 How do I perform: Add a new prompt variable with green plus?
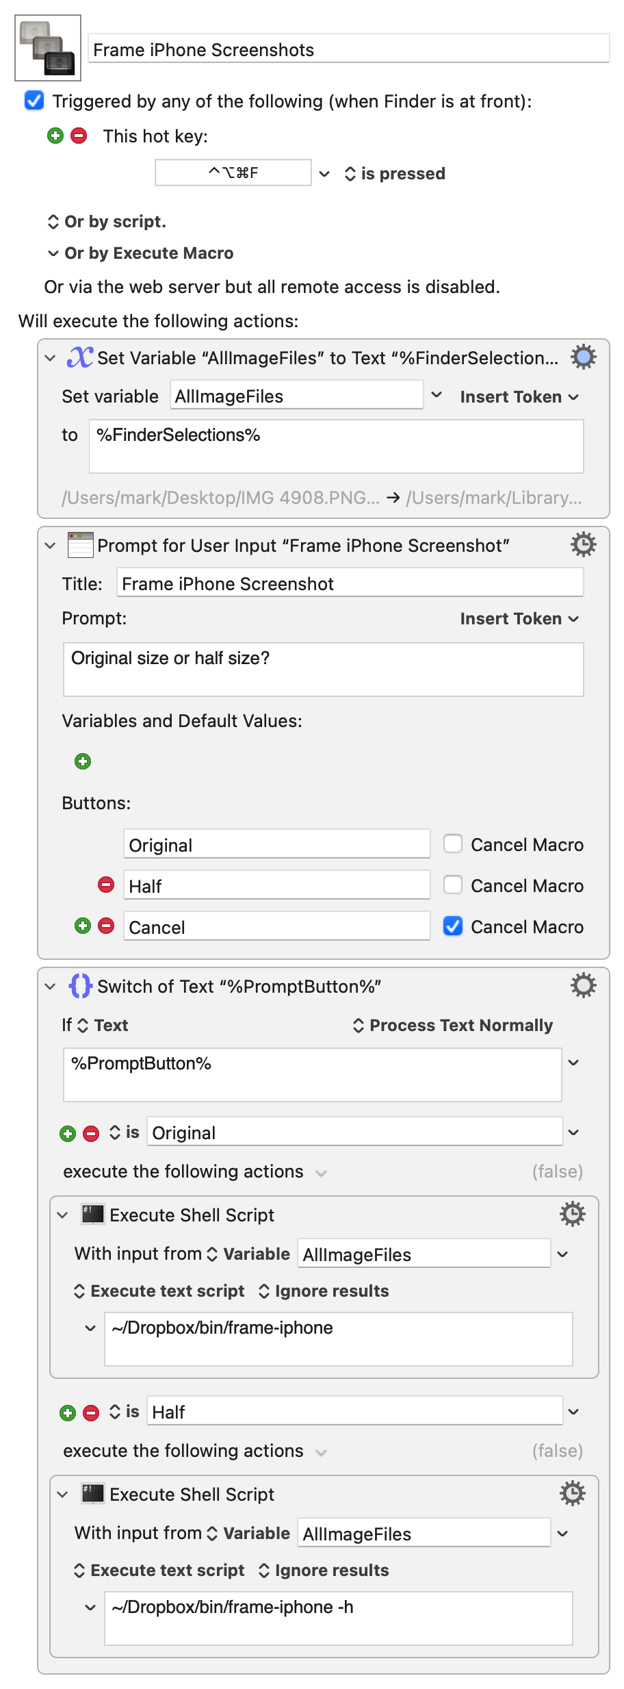click(83, 761)
